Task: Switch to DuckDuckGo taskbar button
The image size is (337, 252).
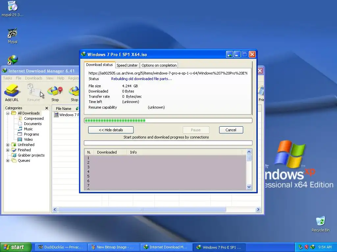Action: 61,247
